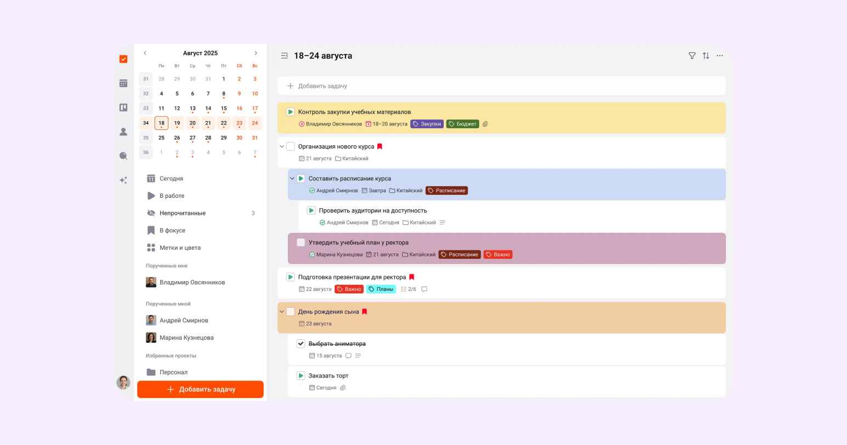Viewport: 847px width, 445px height.
Task: Click the AI sparkles icon in the left rail
Action: (x=123, y=180)
